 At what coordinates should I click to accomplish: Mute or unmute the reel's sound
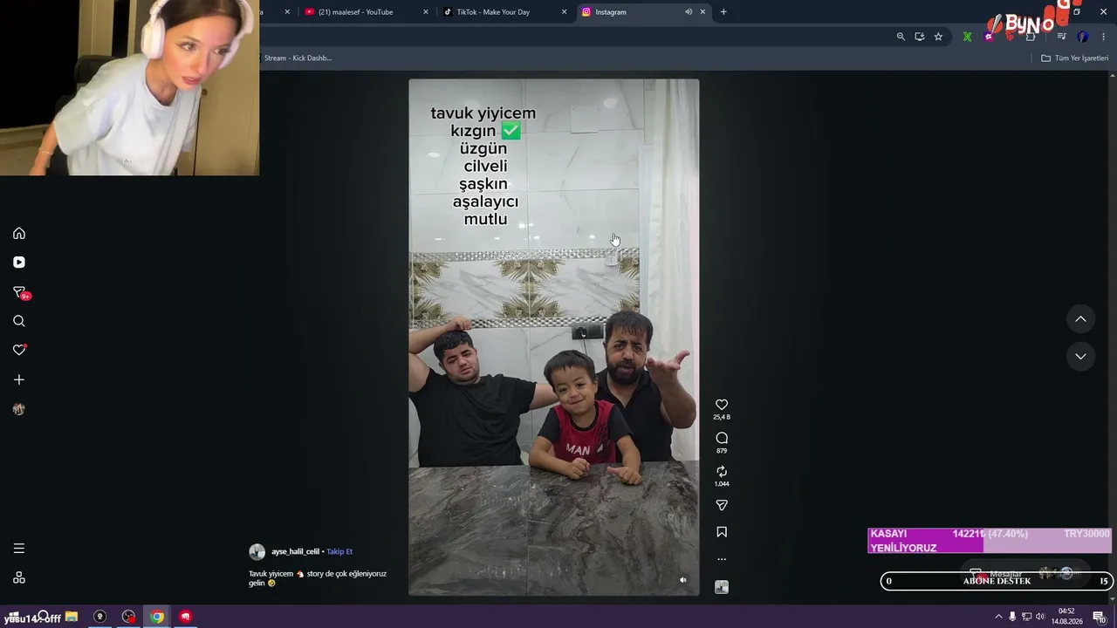coord(683,580)
